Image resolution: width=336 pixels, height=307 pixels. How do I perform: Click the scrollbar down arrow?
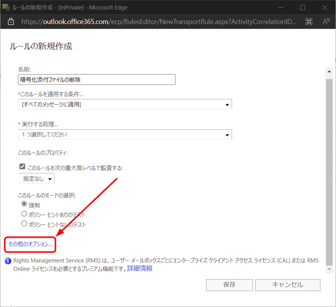(329, 269)
